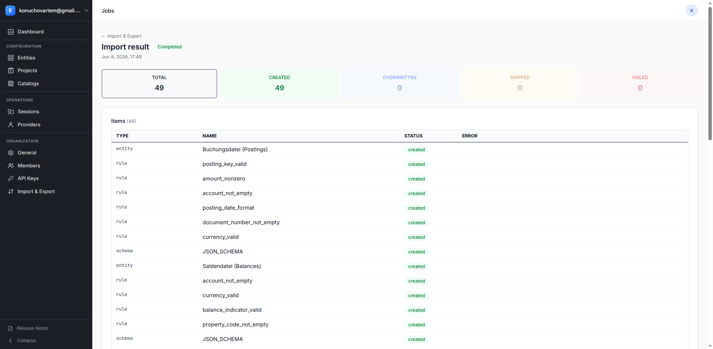Select the TOTAL 49 summary card
This screenshot has height=349, width=713.
coord(159,84)
